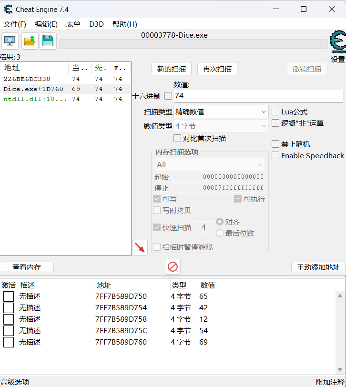Enable the Lua公式 checkbox

(x=275, y=112)
